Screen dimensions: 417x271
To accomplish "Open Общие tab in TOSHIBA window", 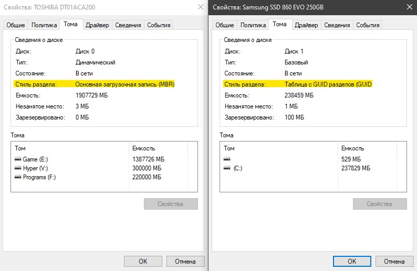I will point(16,25).
